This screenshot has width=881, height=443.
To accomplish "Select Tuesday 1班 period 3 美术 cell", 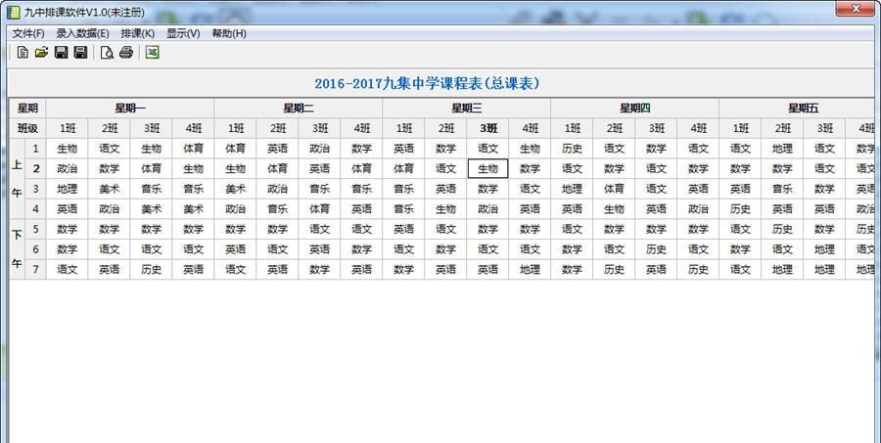I will point(235,189).
